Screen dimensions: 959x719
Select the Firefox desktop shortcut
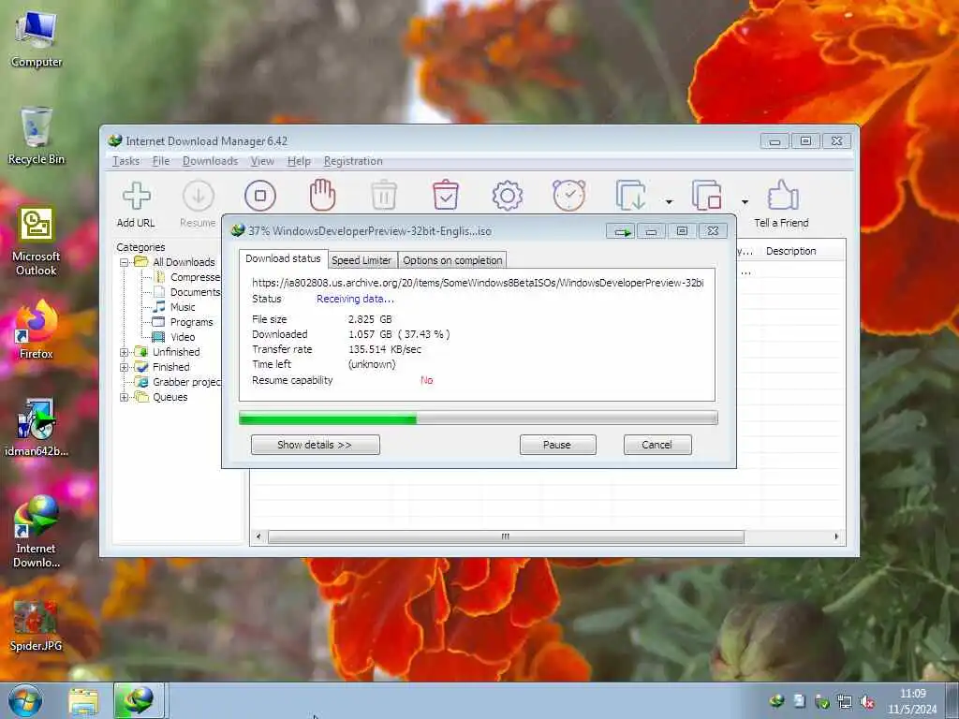click(37, 329)
